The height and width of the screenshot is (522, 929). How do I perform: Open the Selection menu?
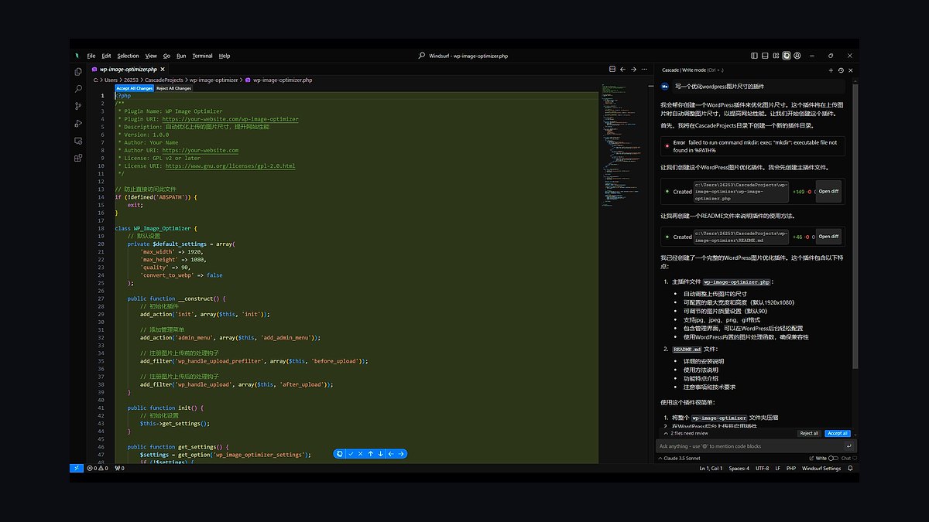128,56
